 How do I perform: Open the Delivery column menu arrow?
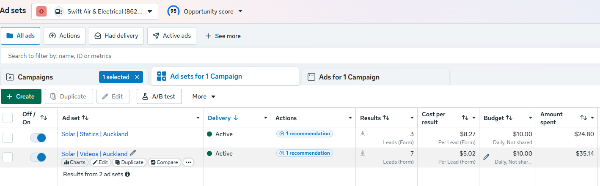pyautogui.click(x=266, y=118)
